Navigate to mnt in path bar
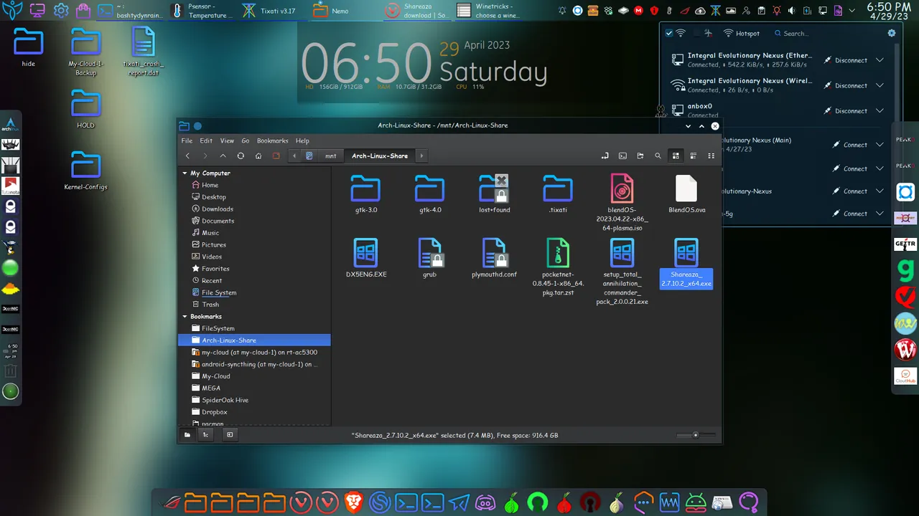The width and height of the screenshot is (919, 516). pyautogui.click(x=330, y=156)
